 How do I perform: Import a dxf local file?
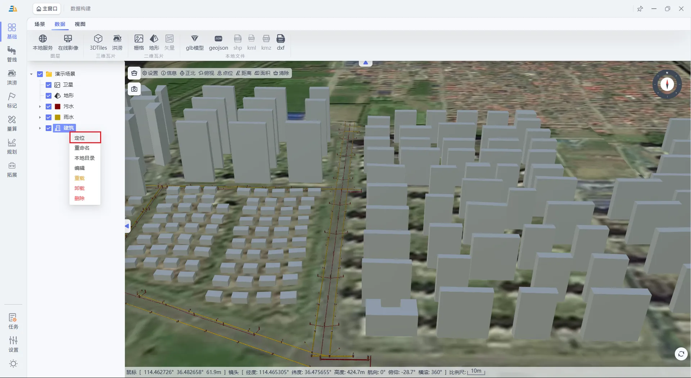click(x=281, y=42)
